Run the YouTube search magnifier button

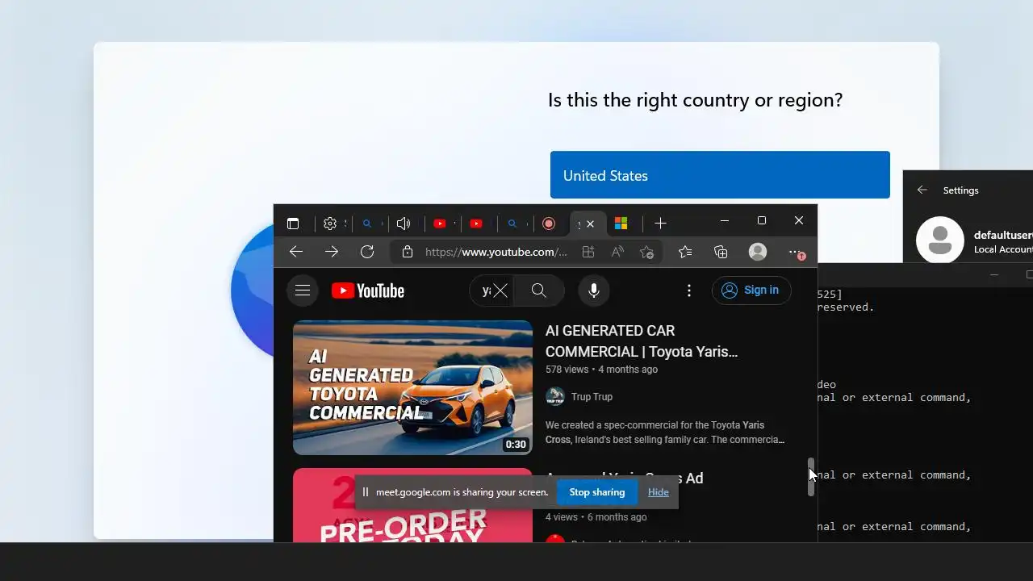point(539,290)
